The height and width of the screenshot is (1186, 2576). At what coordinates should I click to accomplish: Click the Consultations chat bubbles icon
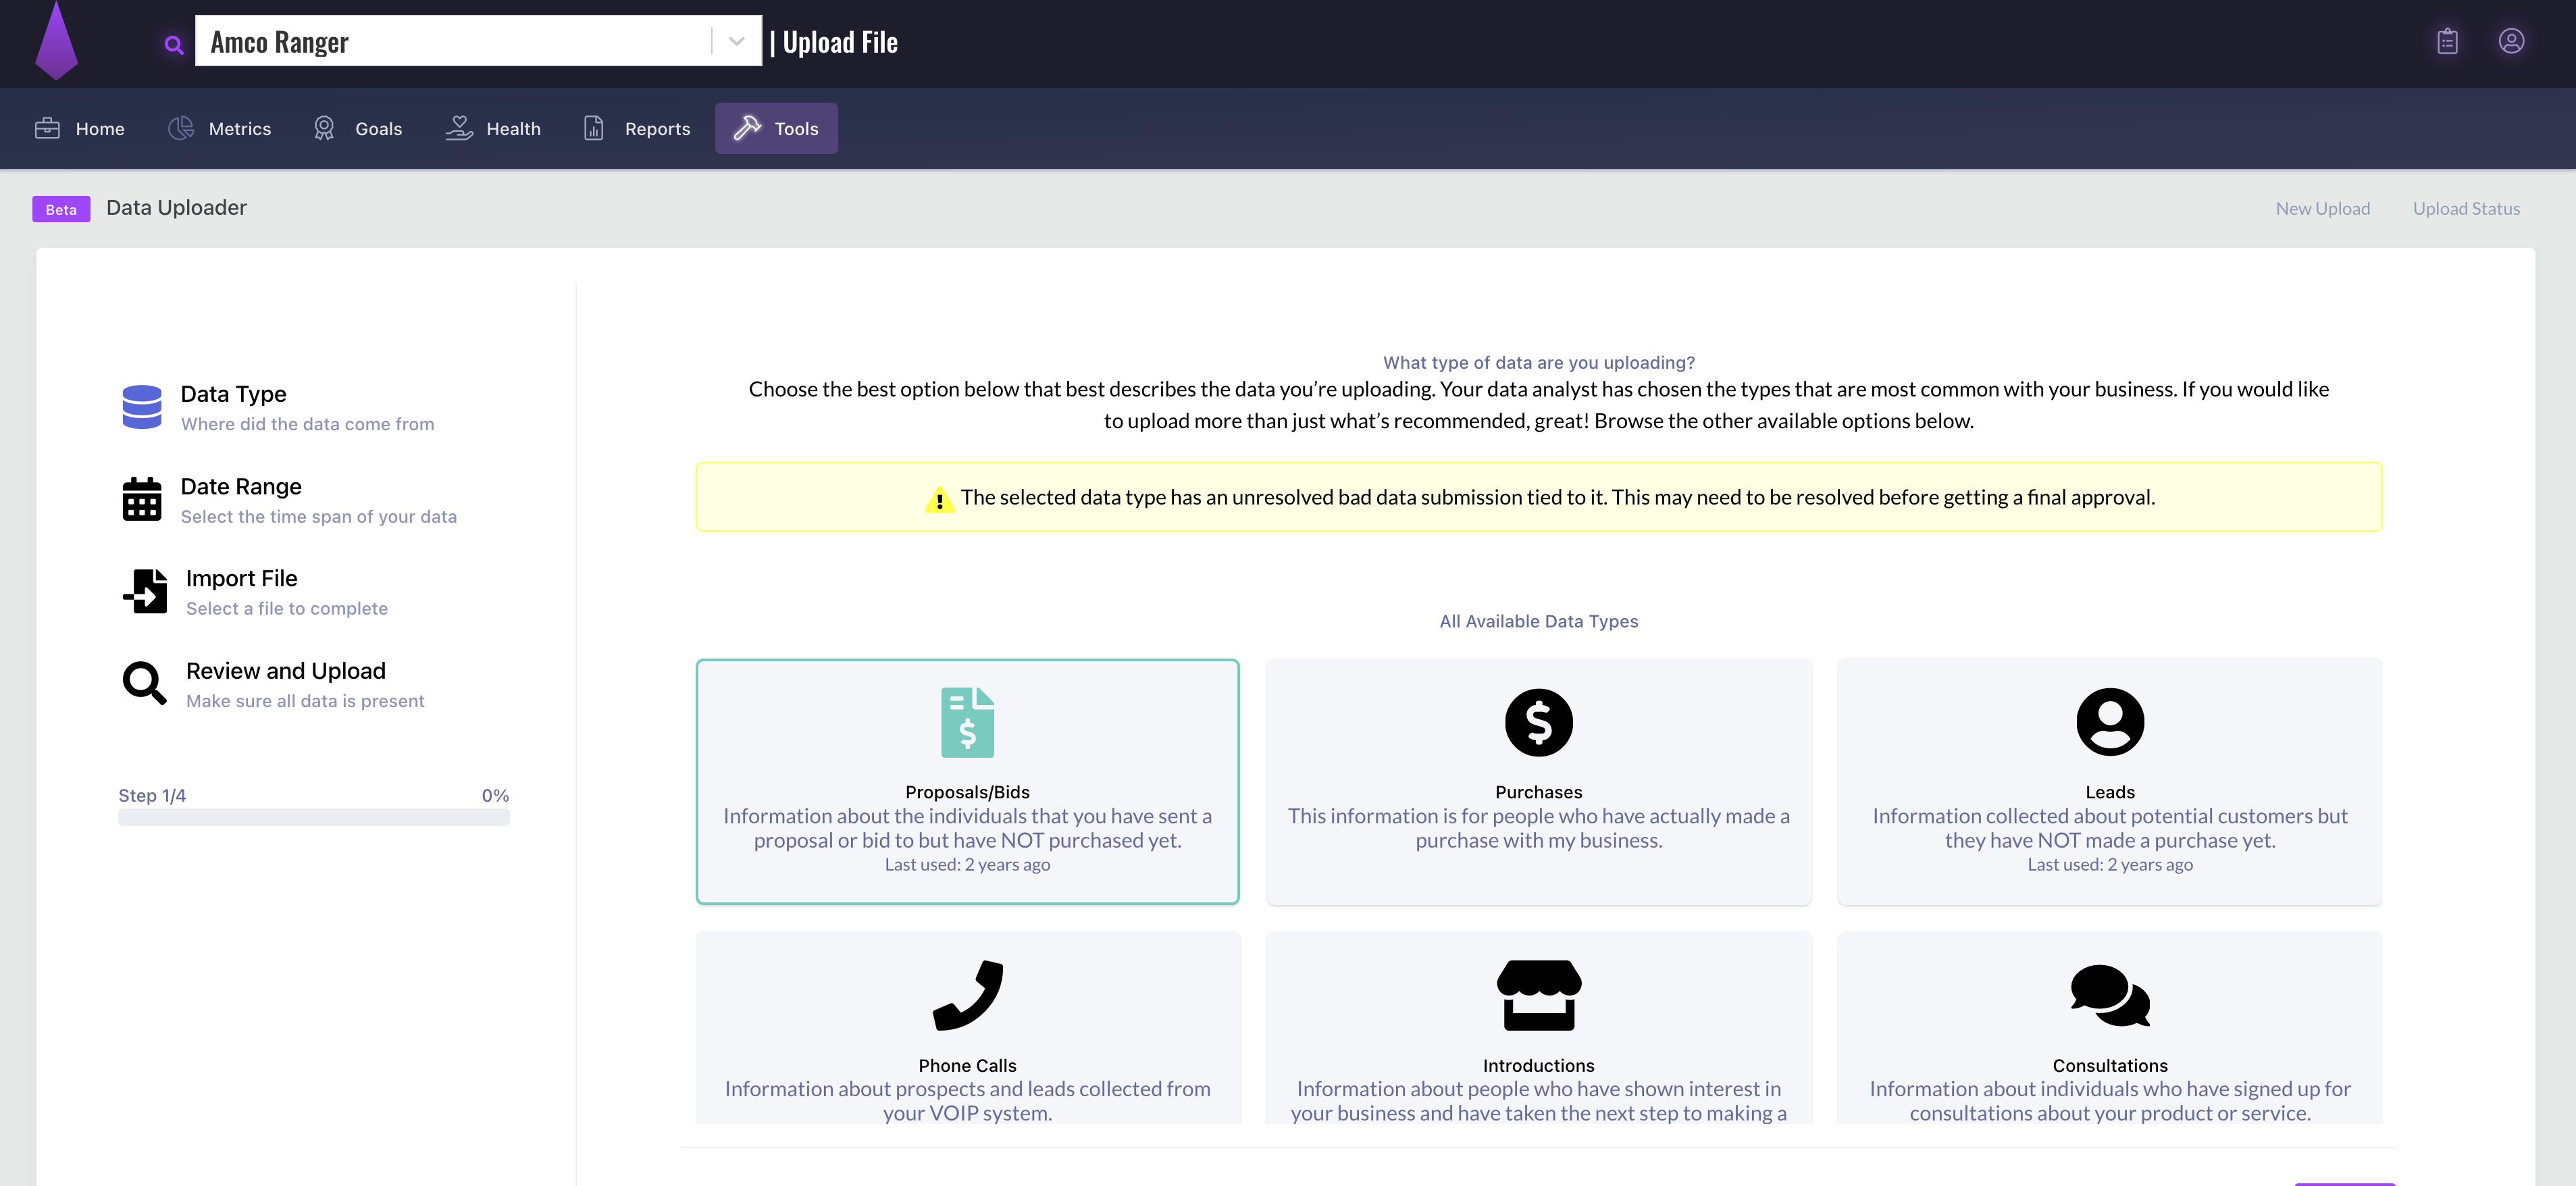(2109, 995)
